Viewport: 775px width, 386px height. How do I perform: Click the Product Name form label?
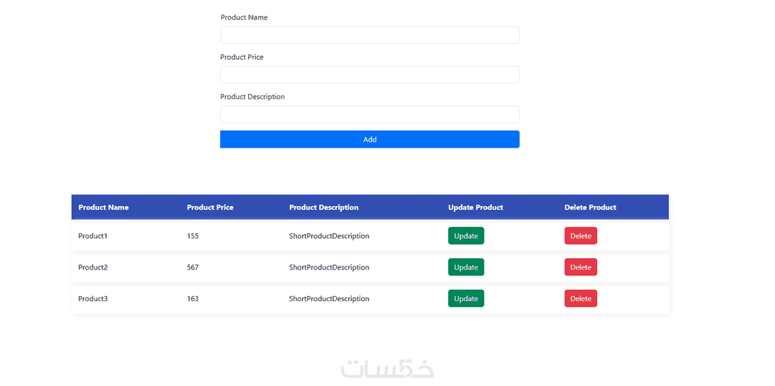[244, 17]
